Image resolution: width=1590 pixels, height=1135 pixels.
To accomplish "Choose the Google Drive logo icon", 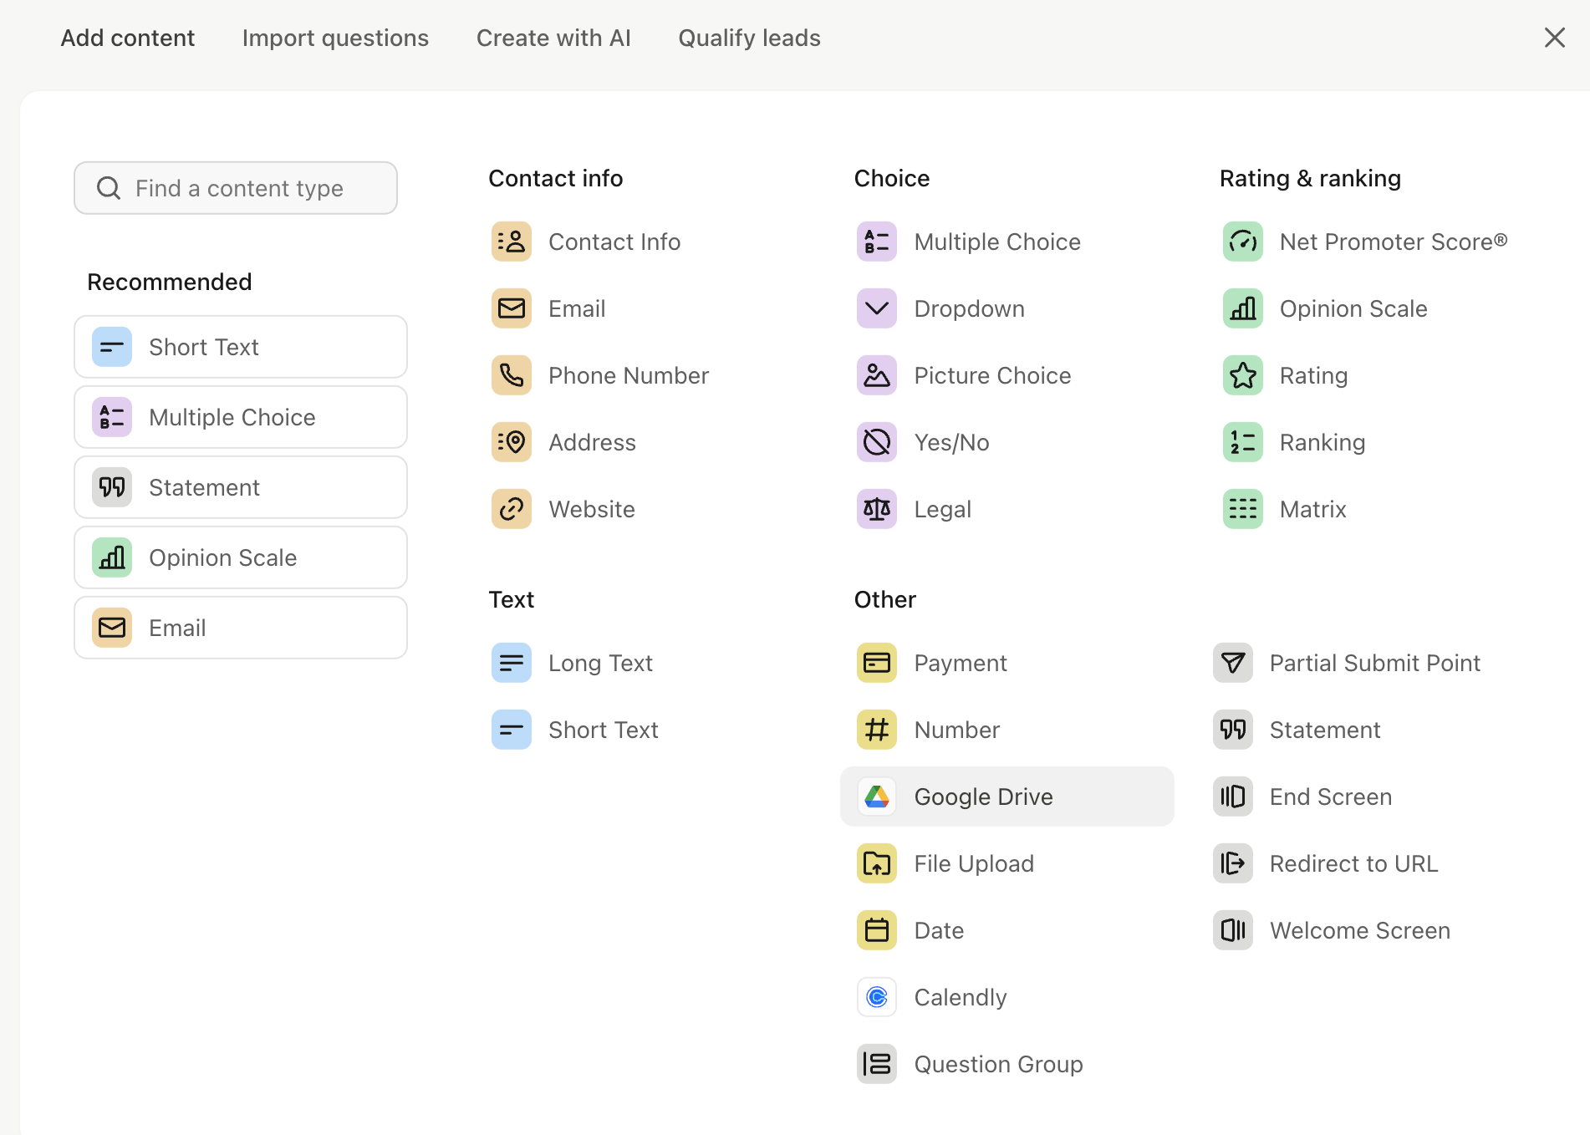I will tap(877, 797).
